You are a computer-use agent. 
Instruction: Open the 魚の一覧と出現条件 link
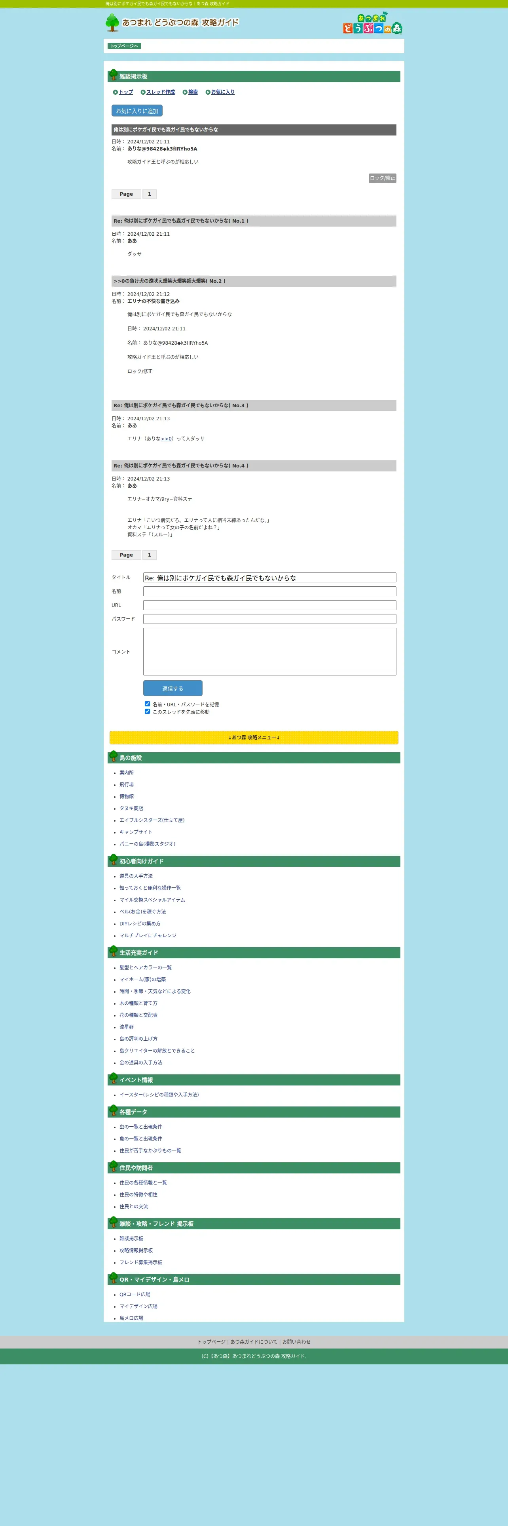pyautogui.click(x=141, y=1139)
